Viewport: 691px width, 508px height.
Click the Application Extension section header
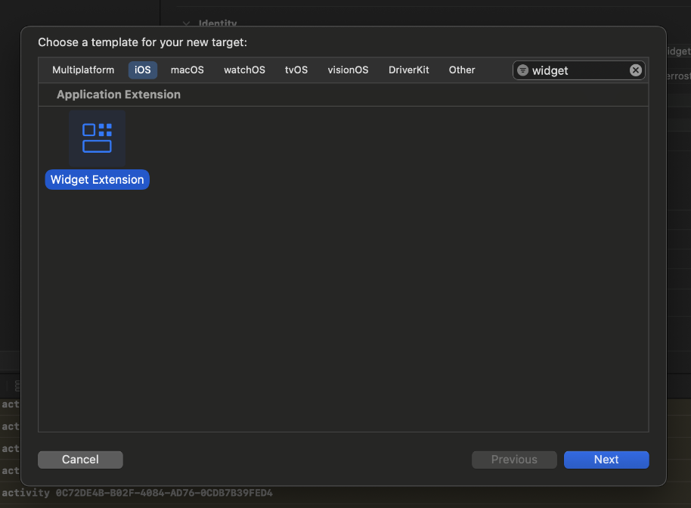[119, 94]
